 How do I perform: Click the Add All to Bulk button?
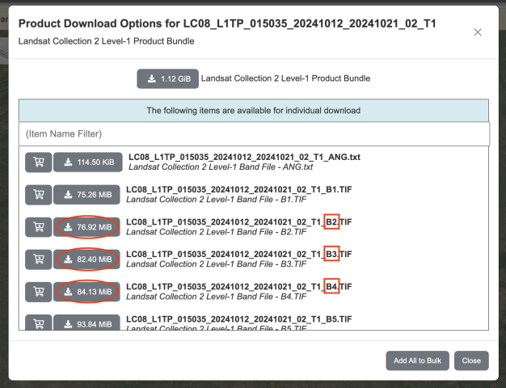(x=417, y=361)
